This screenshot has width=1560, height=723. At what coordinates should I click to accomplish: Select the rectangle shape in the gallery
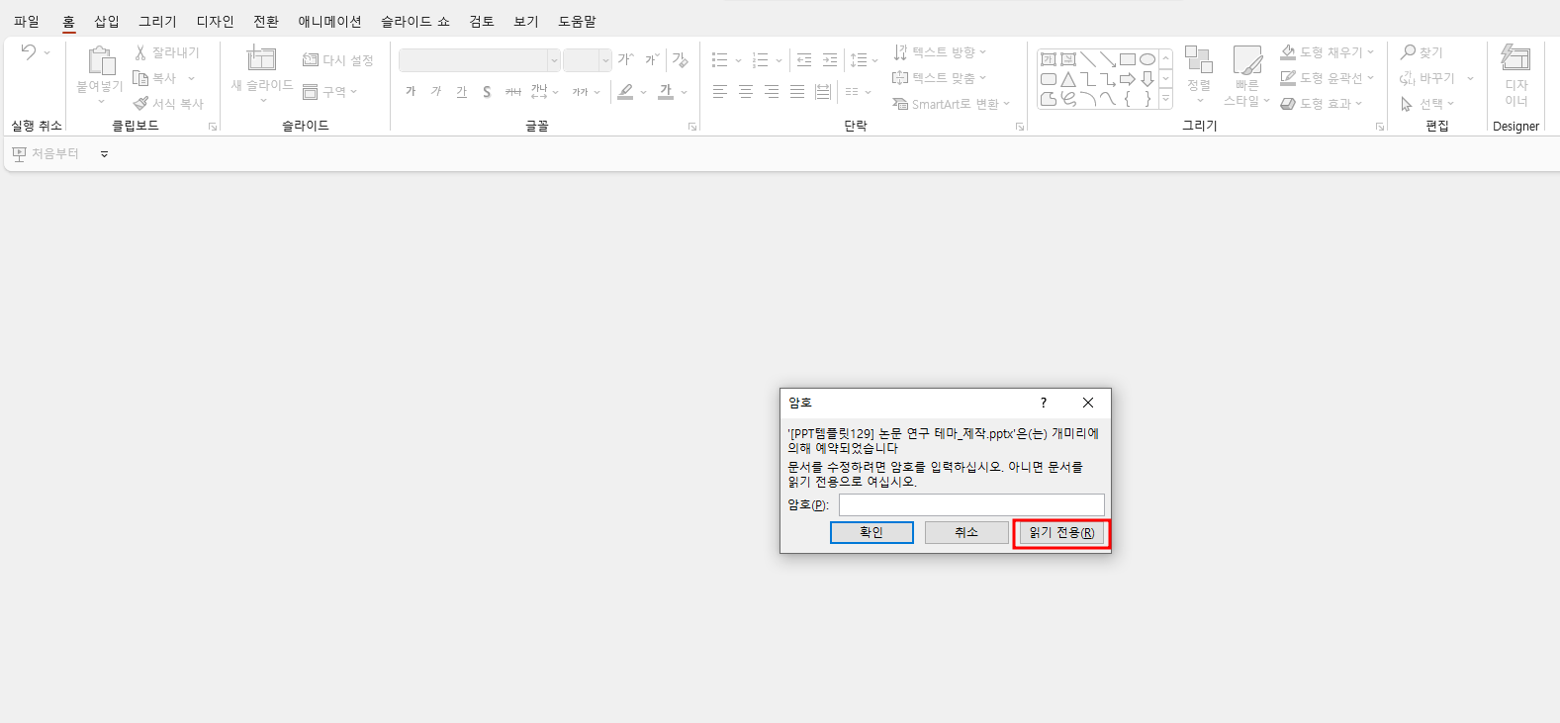point(1128,59)
